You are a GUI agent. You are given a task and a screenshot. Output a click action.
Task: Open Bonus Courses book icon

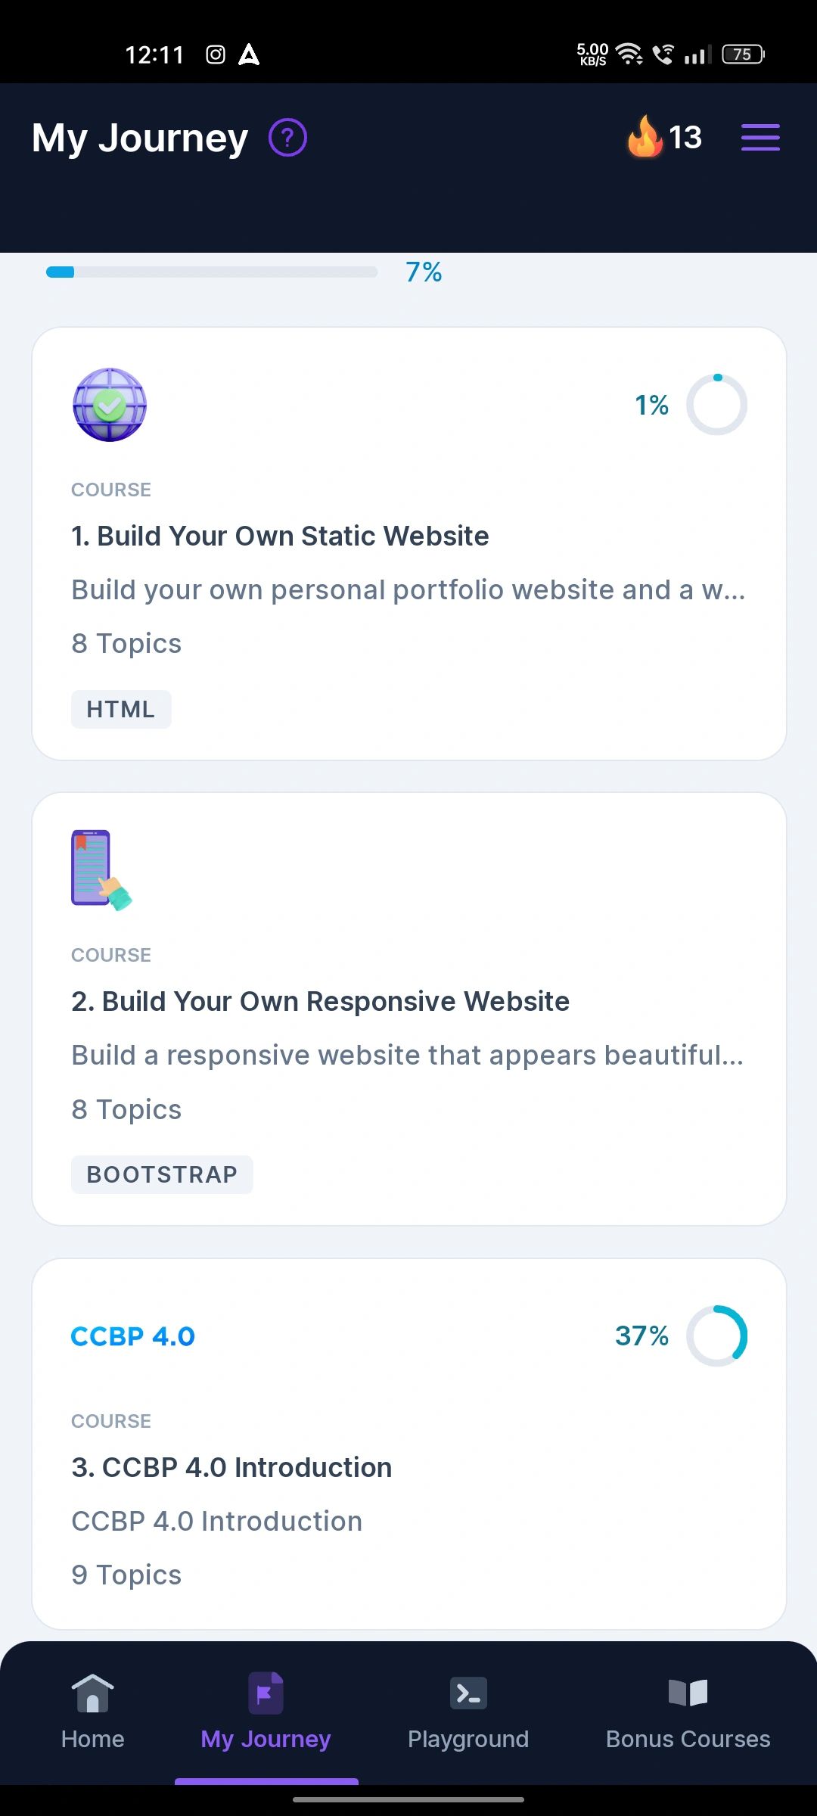tap(688, 1693)
